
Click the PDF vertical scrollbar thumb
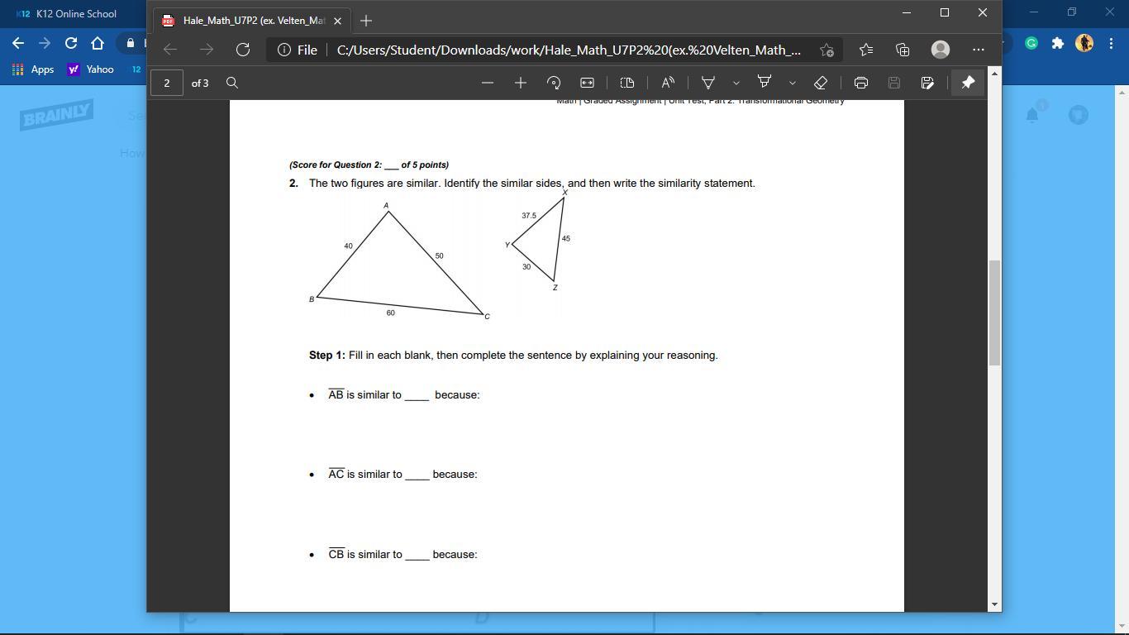pyautogui.click(x=995, y=313)
